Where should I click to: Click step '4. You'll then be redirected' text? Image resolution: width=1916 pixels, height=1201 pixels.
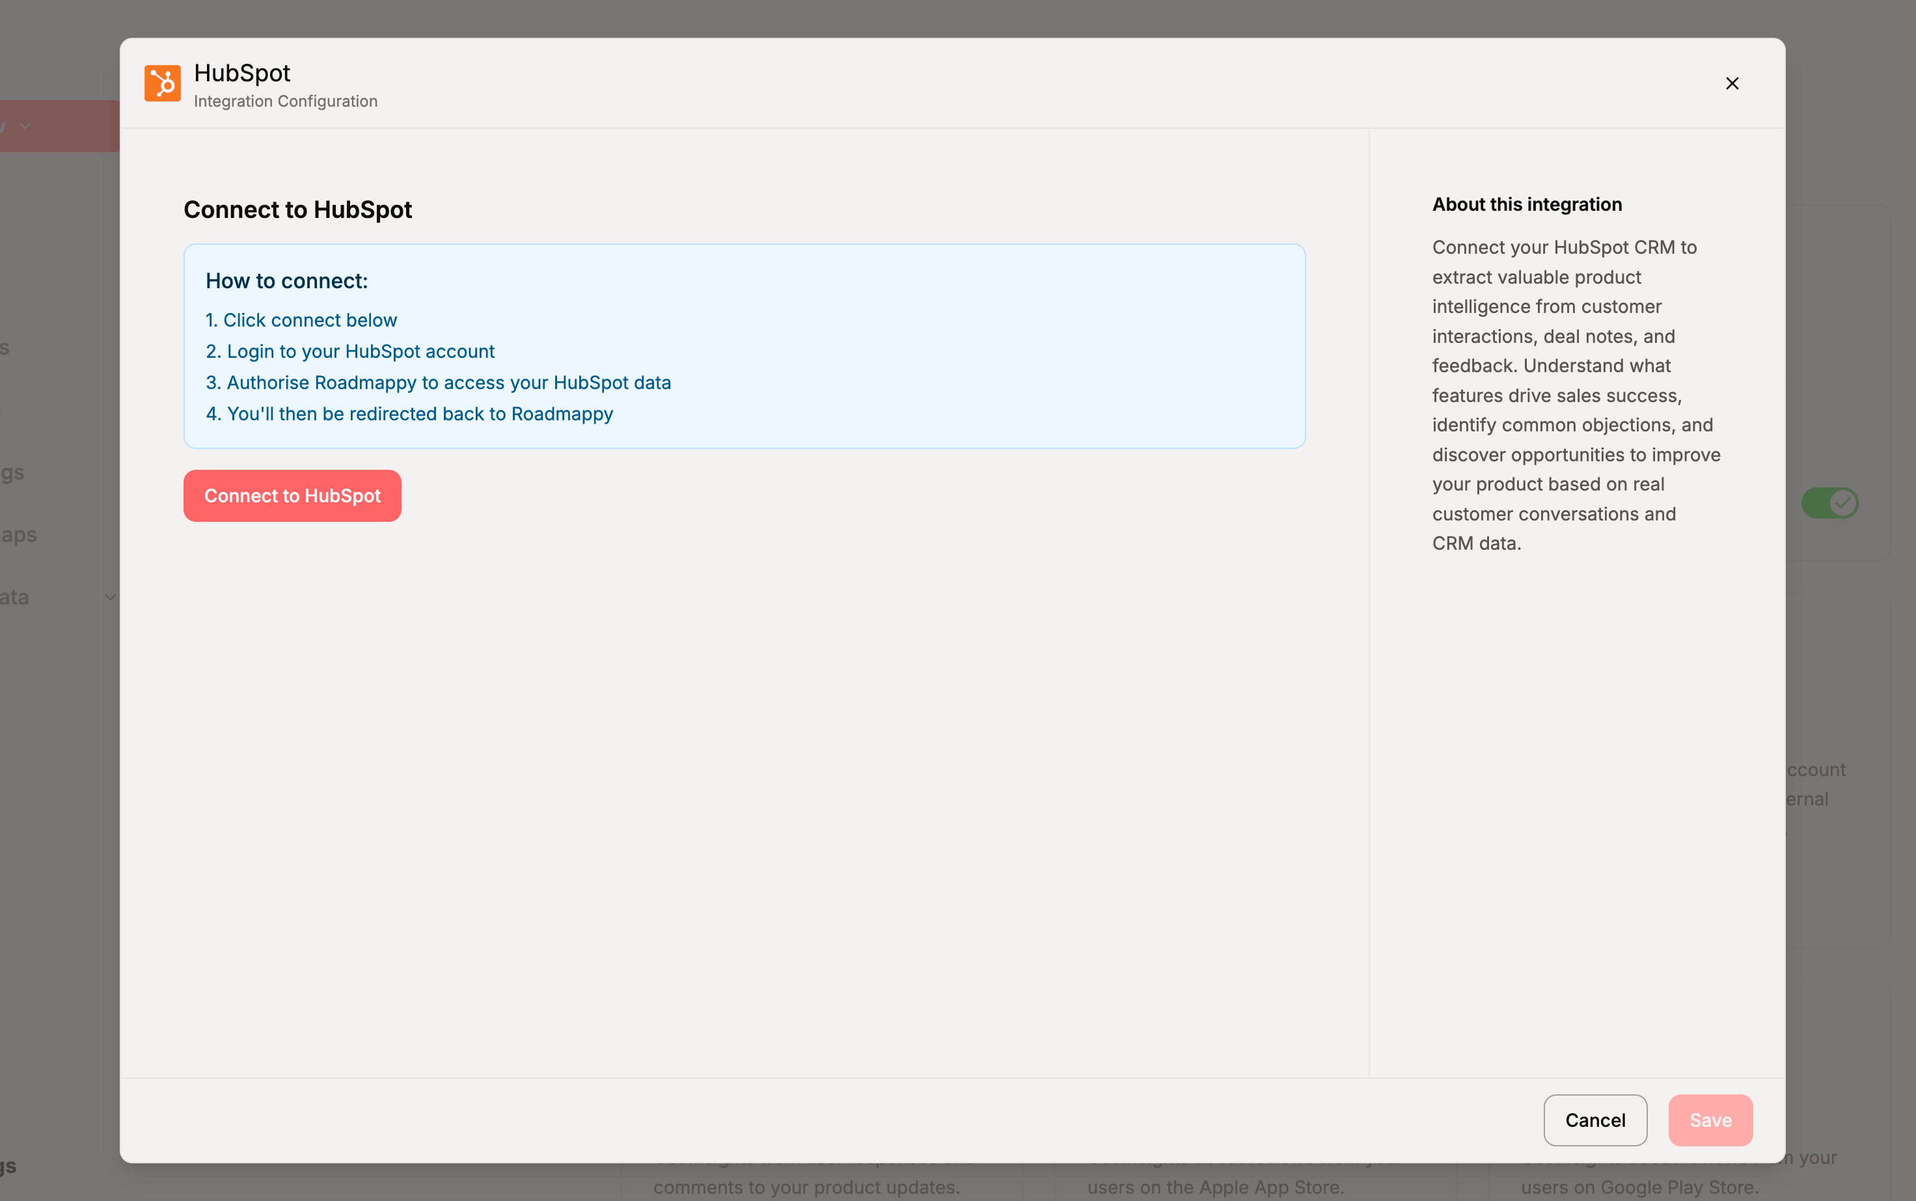click(x=410, y=414)
